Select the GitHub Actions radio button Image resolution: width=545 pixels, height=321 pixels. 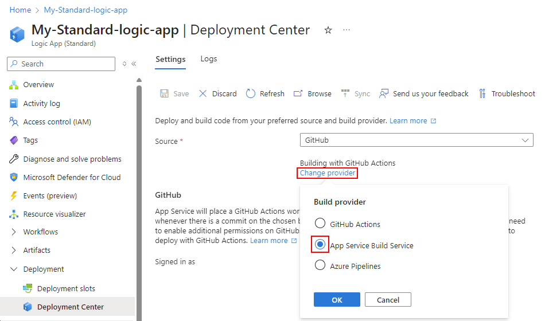320,224
